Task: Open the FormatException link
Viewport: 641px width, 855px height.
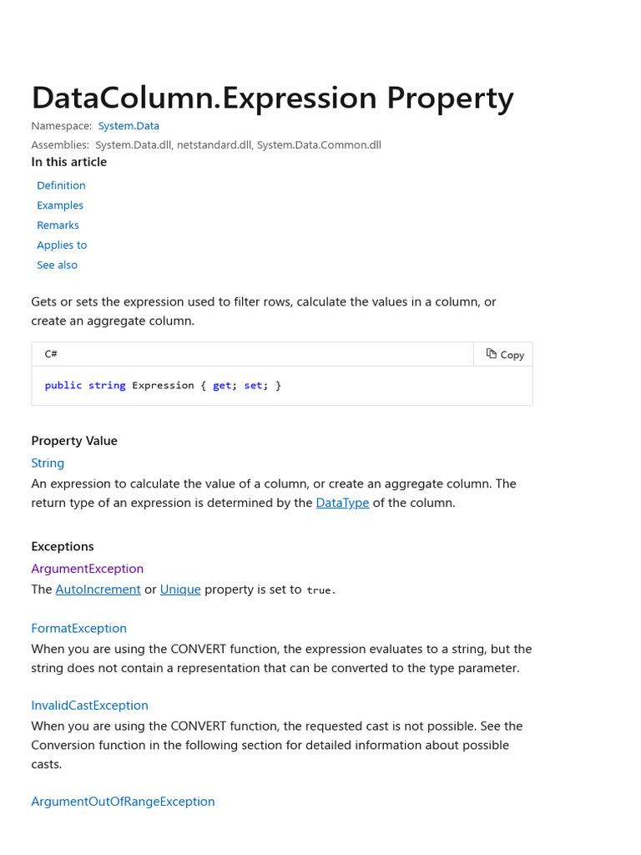Action: (79, 628)
